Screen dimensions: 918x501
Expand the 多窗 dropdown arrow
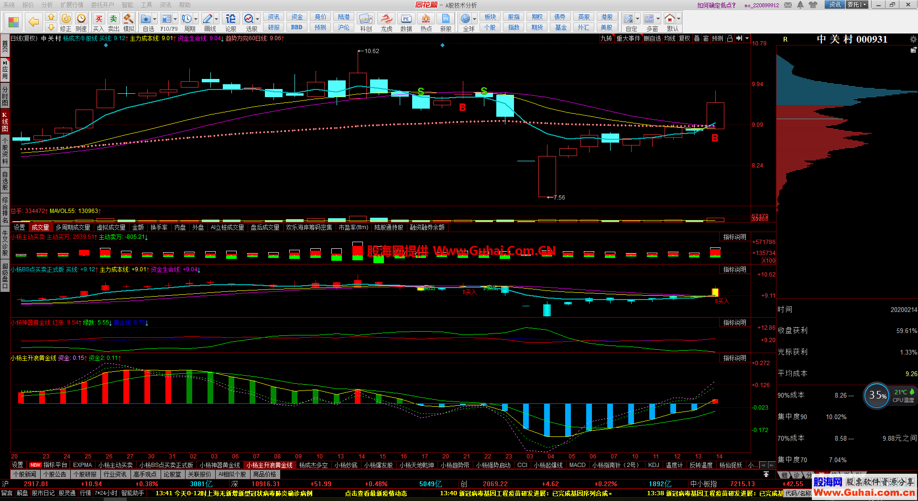tap(658, 19)
